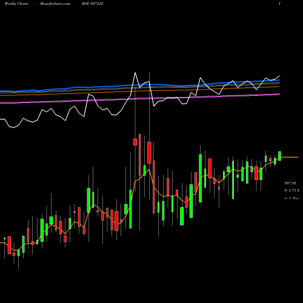Click the last green candlestick on the right
This screenshot has height=303, width=303.
pos(280,156)
